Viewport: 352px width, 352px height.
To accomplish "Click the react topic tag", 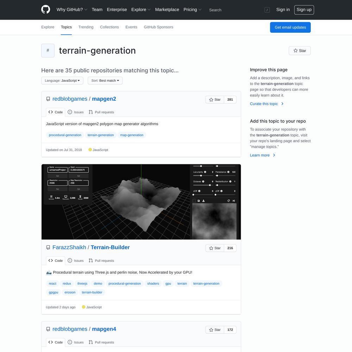I will [x=52, y=283].
